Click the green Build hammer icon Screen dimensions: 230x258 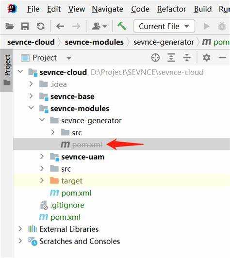[122, 26]
